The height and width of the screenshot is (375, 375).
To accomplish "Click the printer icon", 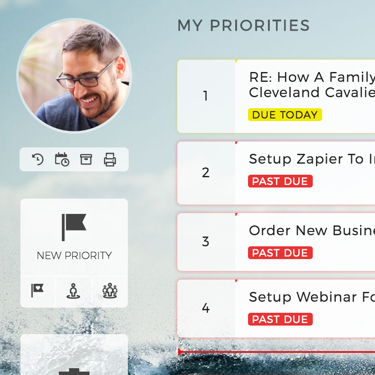I will [x=110, y=159].
